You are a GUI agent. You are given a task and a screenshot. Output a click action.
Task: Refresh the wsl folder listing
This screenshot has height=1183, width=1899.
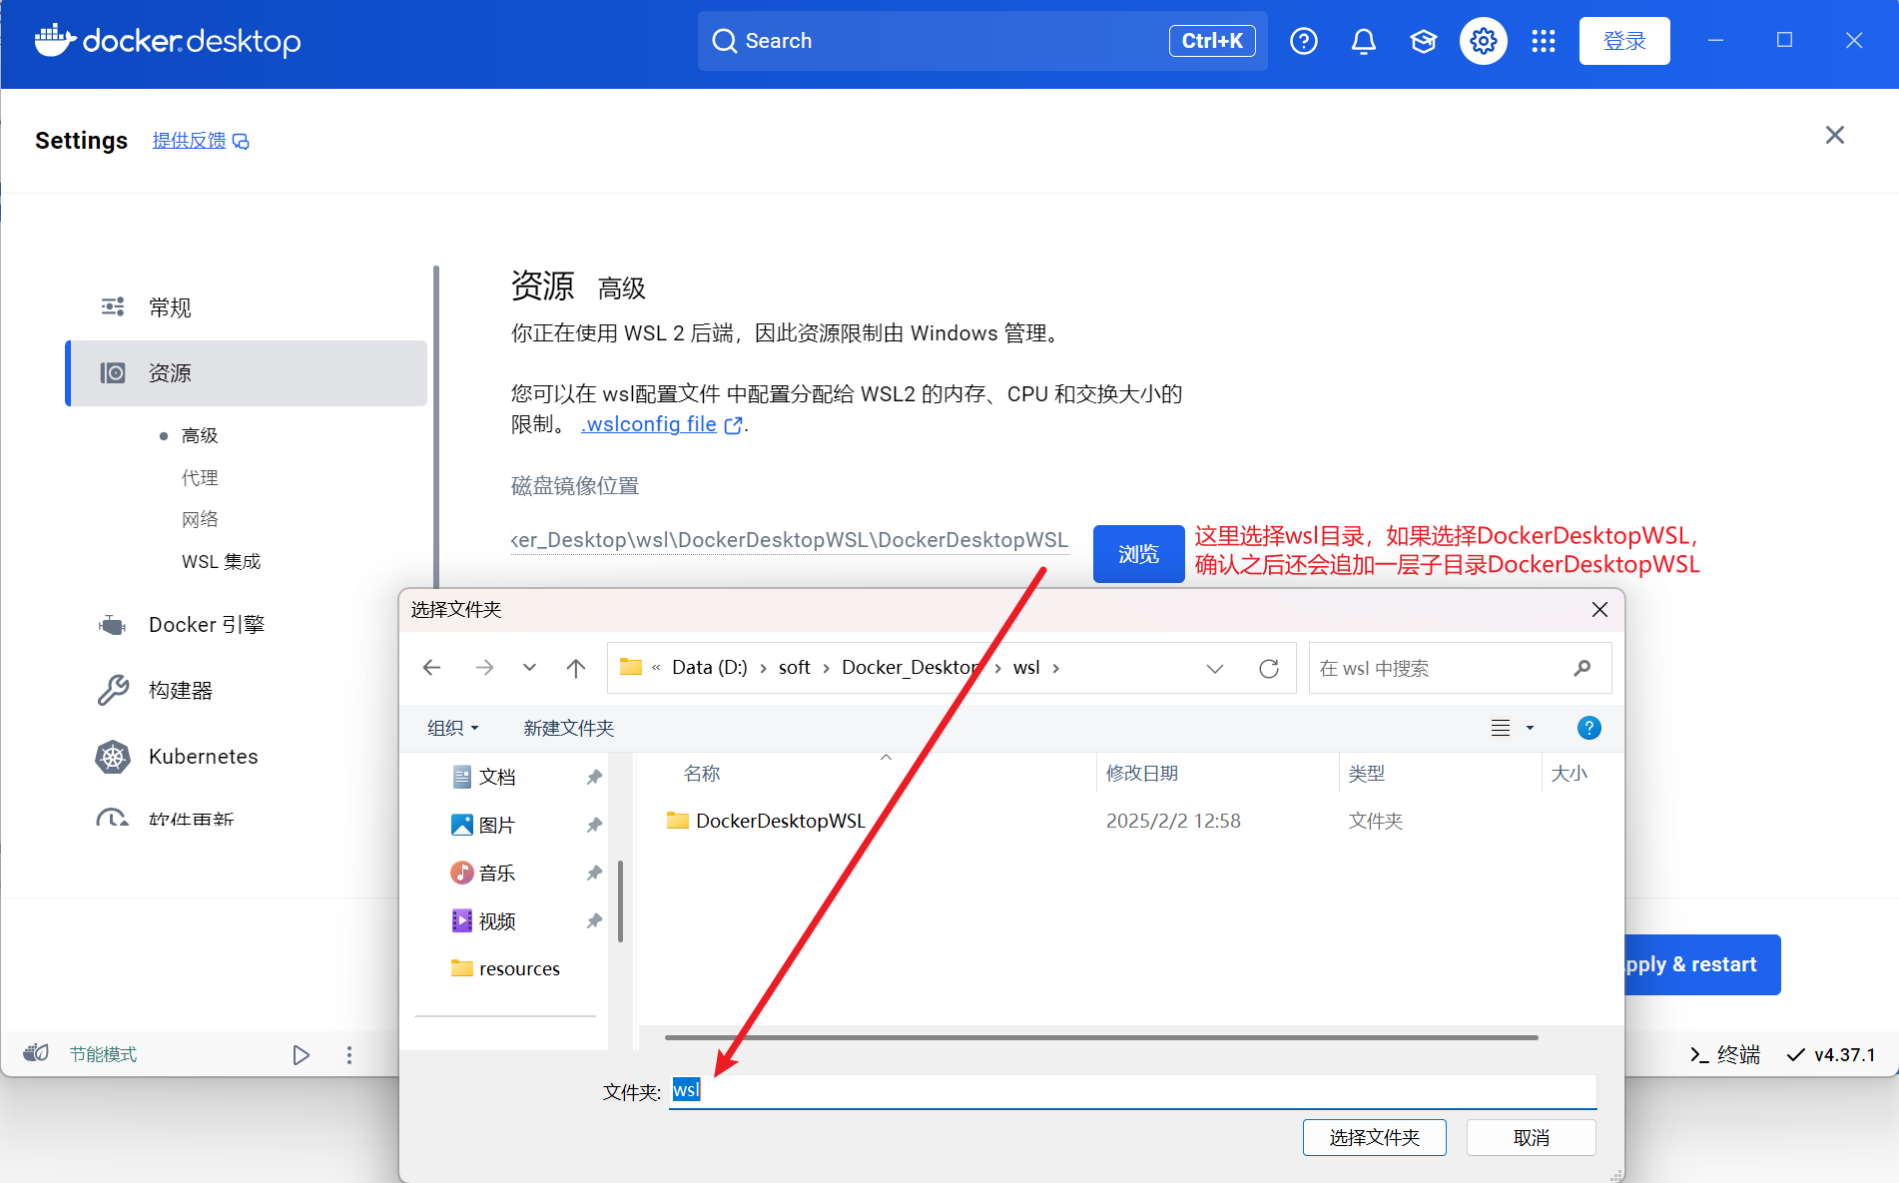pos(1268,668)
